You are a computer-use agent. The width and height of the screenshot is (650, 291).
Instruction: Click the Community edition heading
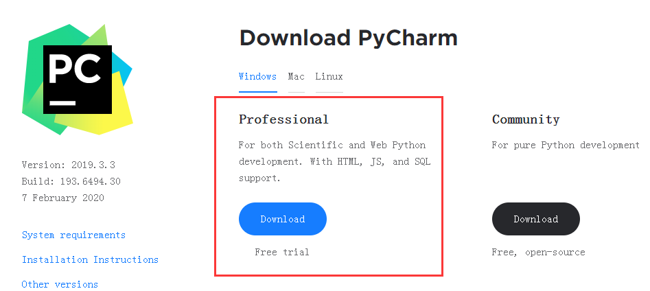coord(526,119)
